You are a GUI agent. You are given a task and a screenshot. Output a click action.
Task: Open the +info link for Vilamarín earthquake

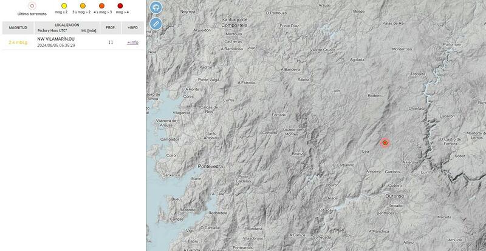coord(132,42)
